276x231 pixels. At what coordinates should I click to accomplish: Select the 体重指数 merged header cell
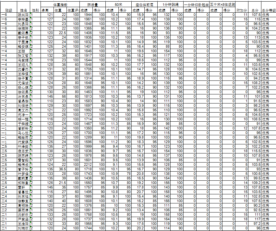click(60, 5)
